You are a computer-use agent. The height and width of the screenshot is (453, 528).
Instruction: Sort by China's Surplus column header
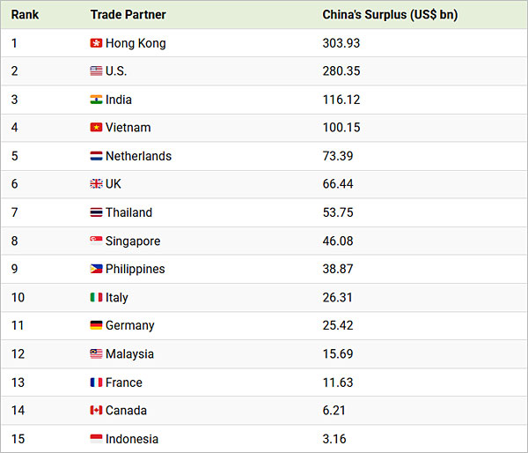coord(390,15)
